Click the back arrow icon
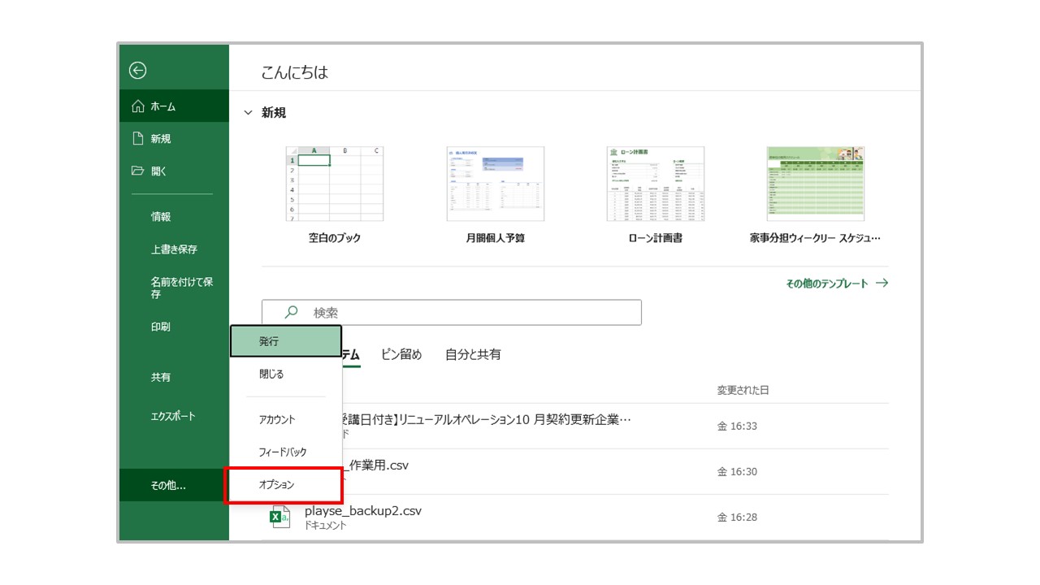Viewport: 1040px width, 585px height. pyautogui.click(x=137, y=71)
